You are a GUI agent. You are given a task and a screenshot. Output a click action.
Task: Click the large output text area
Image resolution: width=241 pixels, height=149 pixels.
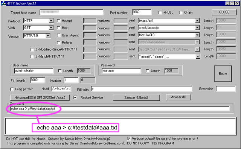click(120, 126)
